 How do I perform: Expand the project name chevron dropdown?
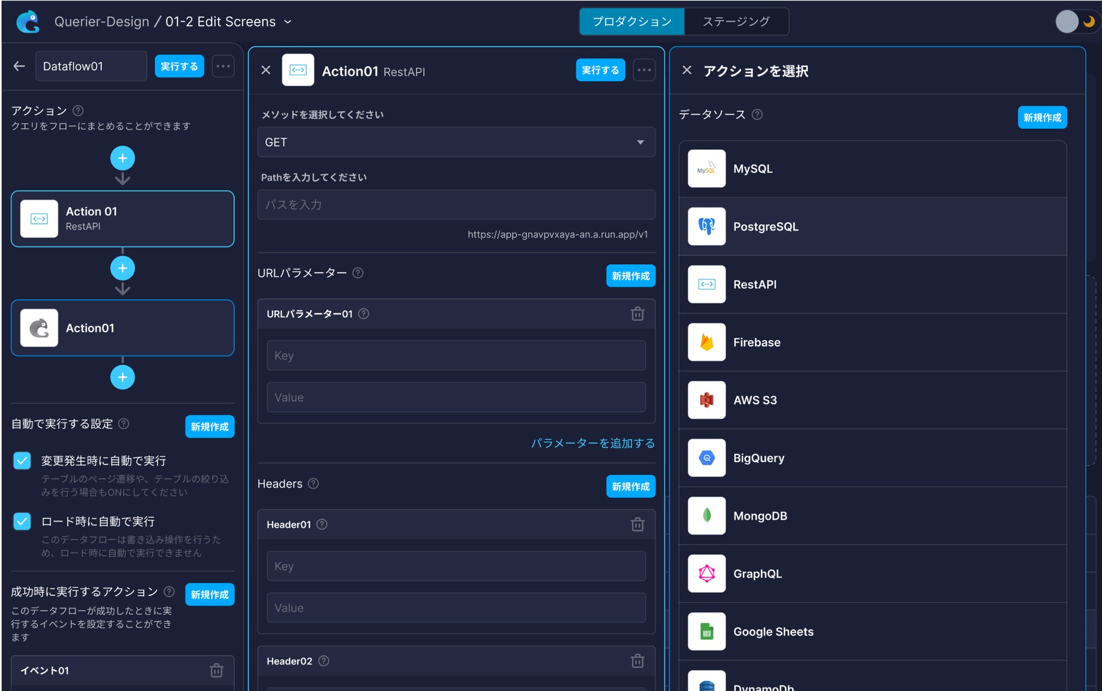click(288, 21)
